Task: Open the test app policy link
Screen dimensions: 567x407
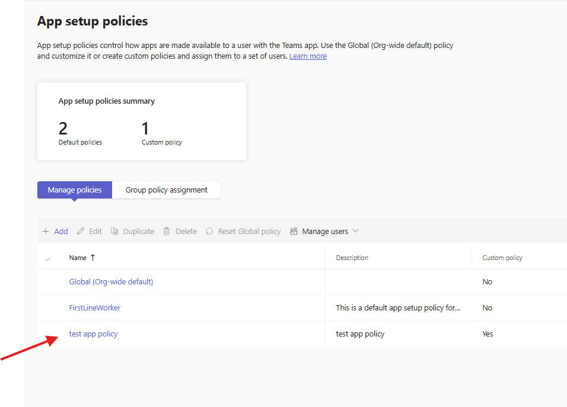Action: coord(93,334)
